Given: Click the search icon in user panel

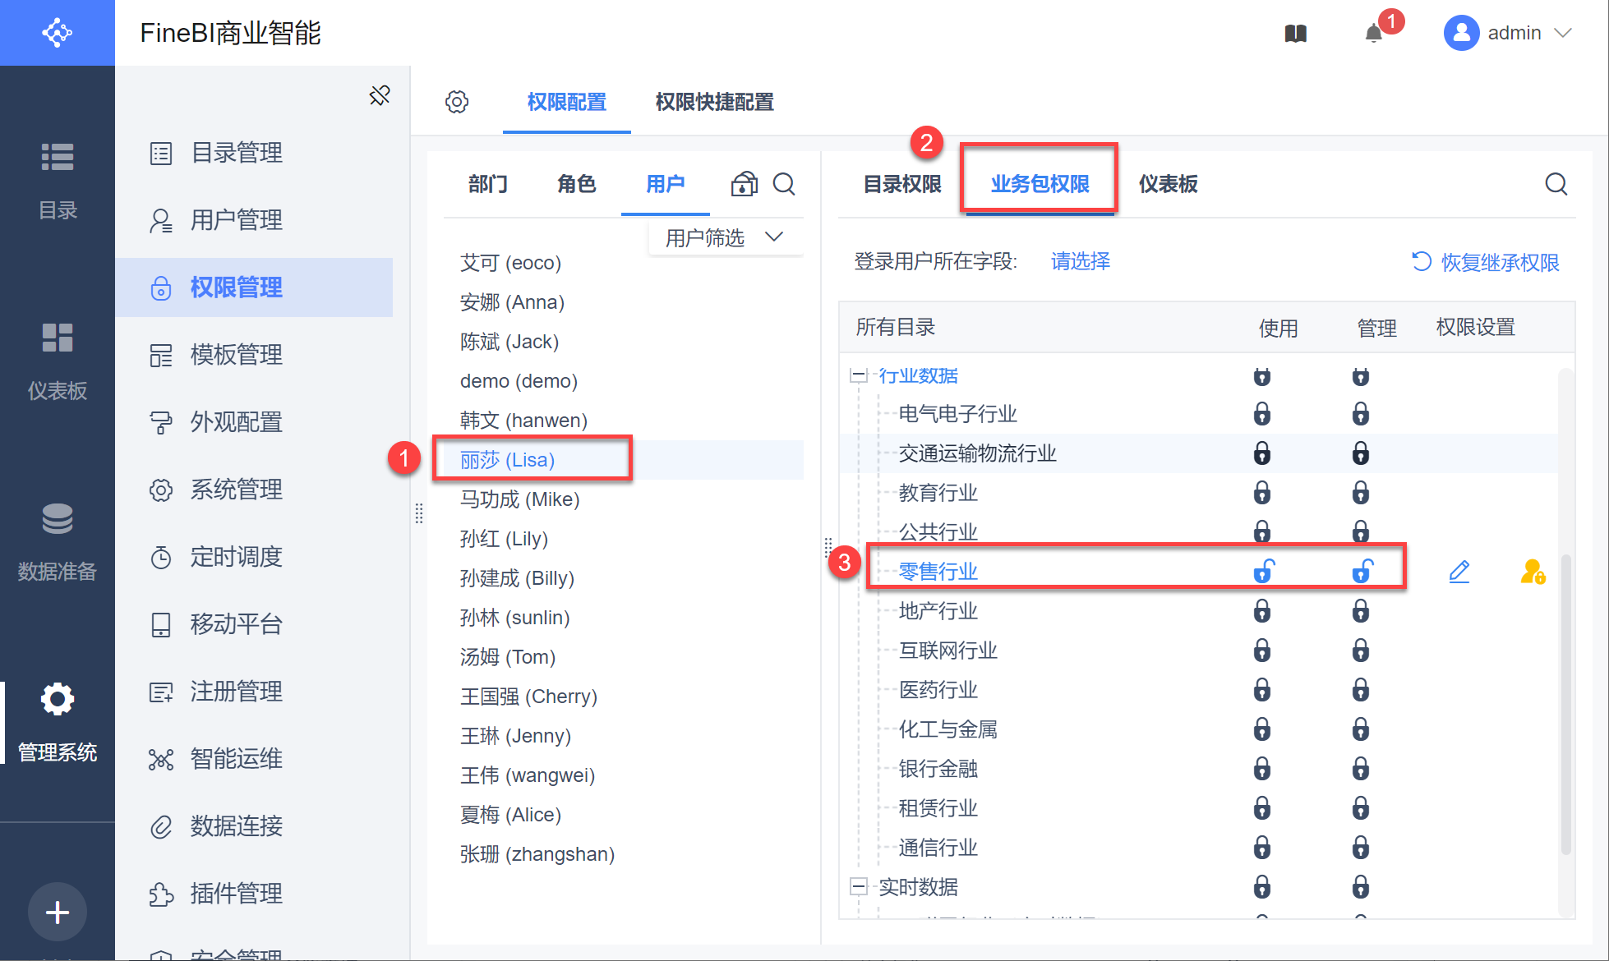Looking at the screenshot, I should 784,184.
